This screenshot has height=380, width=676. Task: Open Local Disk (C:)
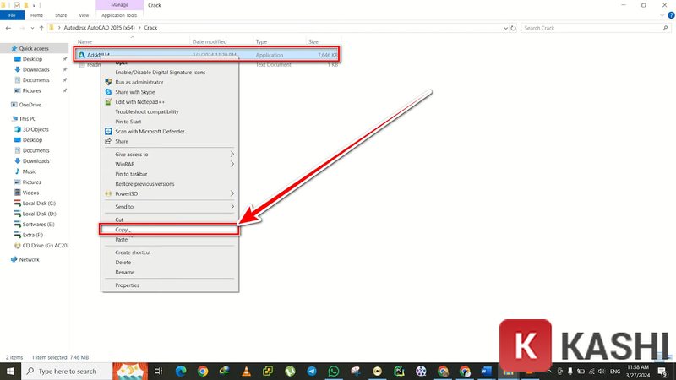click(x=39, y=203)
